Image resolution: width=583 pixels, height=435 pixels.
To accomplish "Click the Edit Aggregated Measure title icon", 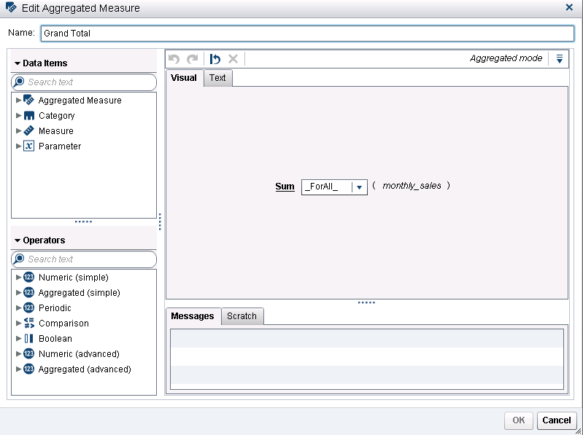I will pyautogui.click(x=11, y=7).
